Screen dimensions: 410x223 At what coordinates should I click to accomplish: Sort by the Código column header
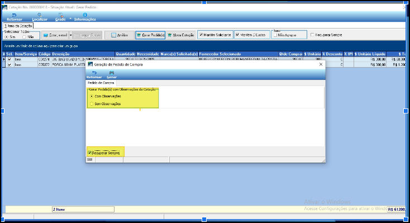(45, 54)
